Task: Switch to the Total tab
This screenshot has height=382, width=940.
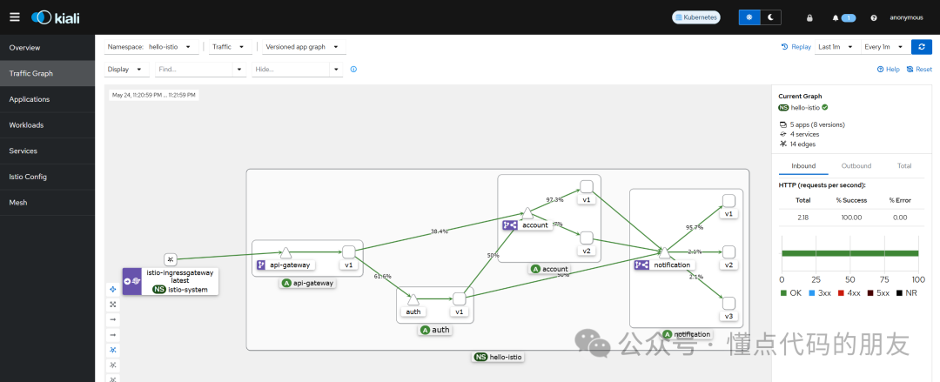Action: click(904, 165)
